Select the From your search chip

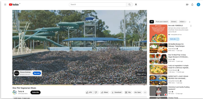(x=162, y=22)
